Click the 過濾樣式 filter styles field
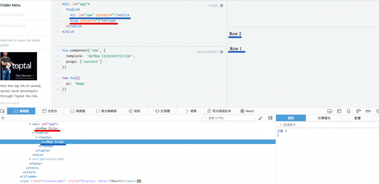 tap(327, 125)
